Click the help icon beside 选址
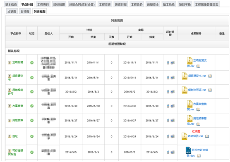The image size is (230, 162). [x=10, y=136]
